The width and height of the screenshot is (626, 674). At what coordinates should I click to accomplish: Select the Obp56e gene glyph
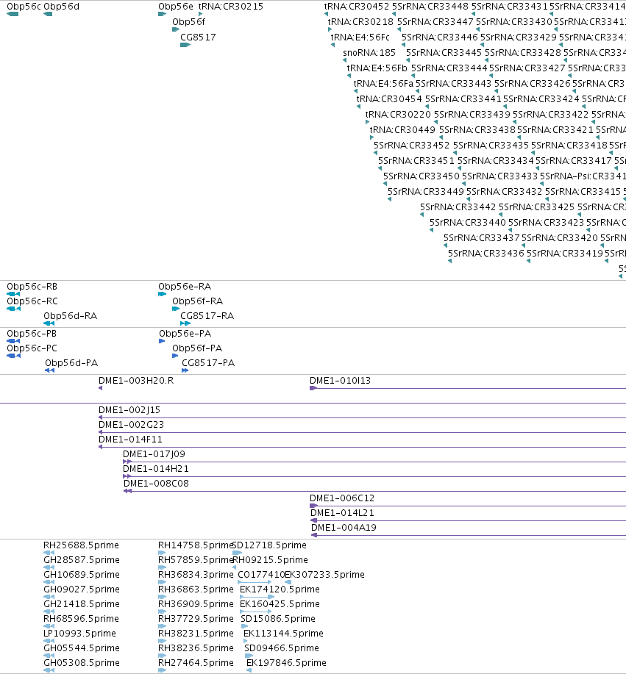(162, 14)
